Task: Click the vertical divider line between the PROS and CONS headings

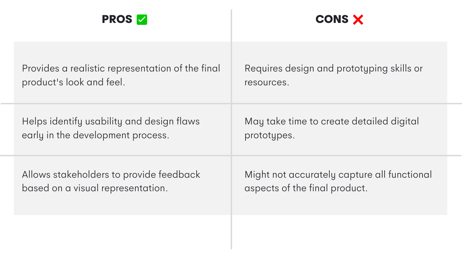Action: coord(231,26)
